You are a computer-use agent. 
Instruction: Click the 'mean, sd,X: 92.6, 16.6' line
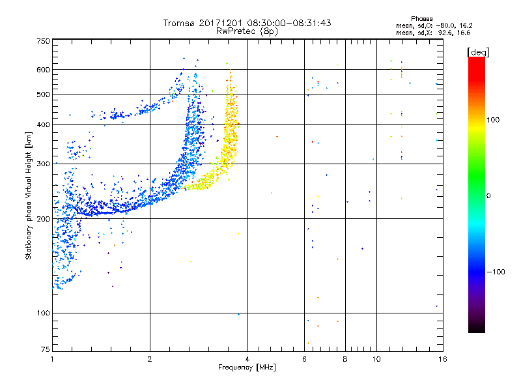433,33
